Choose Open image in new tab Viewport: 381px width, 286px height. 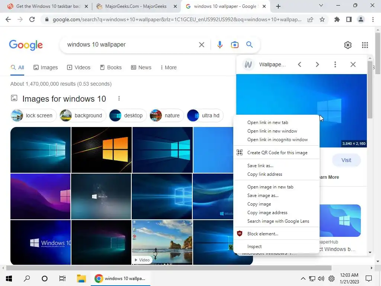276,187
